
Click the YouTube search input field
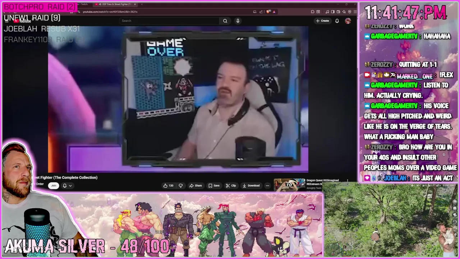(169, 21)
